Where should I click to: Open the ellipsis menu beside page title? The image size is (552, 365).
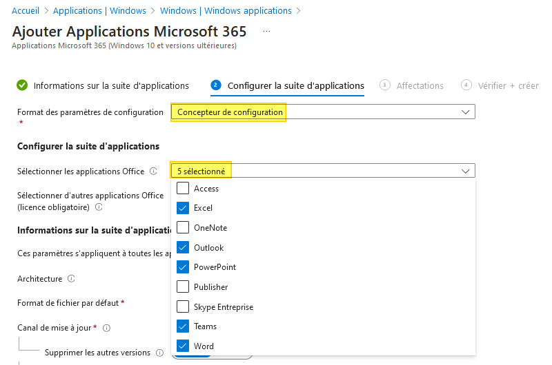(266, 32)
